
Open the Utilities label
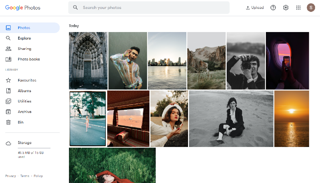24,101
